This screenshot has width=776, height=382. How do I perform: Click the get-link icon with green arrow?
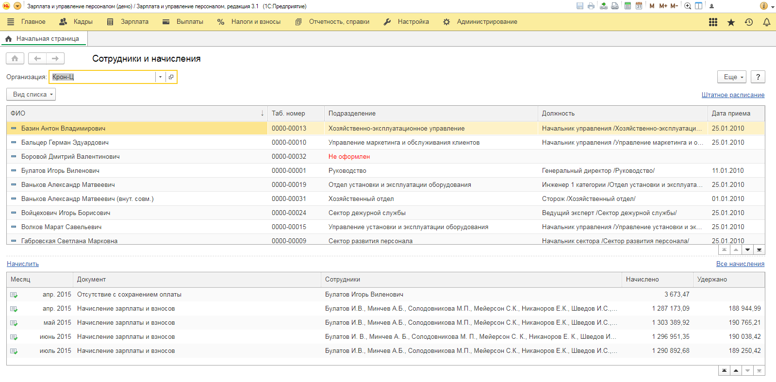(x=603, y=6)
